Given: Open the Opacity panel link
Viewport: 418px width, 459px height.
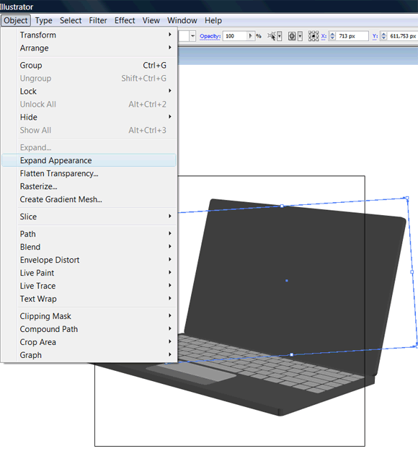Looking at the screenshot, I should [x=210, y=36].
